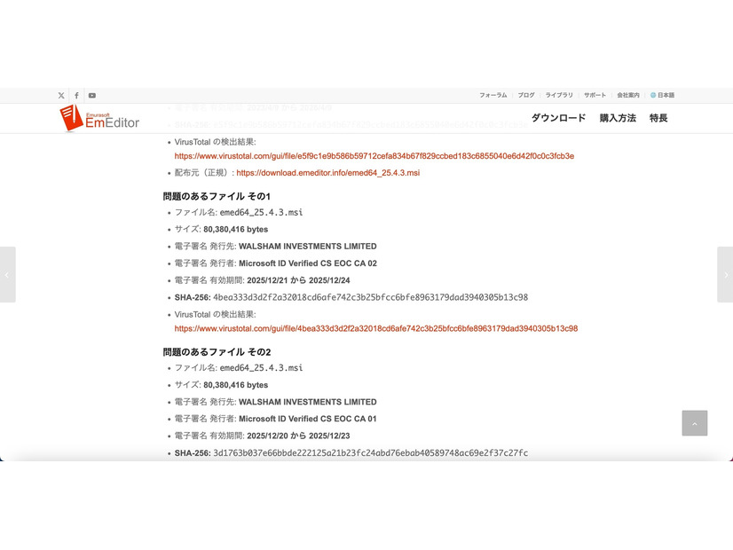Click the EmEditor logo
733x550 pixels.
point(98,118)
